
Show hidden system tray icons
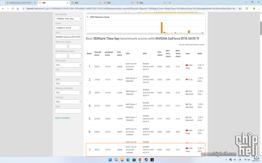(x=226, y=160)
